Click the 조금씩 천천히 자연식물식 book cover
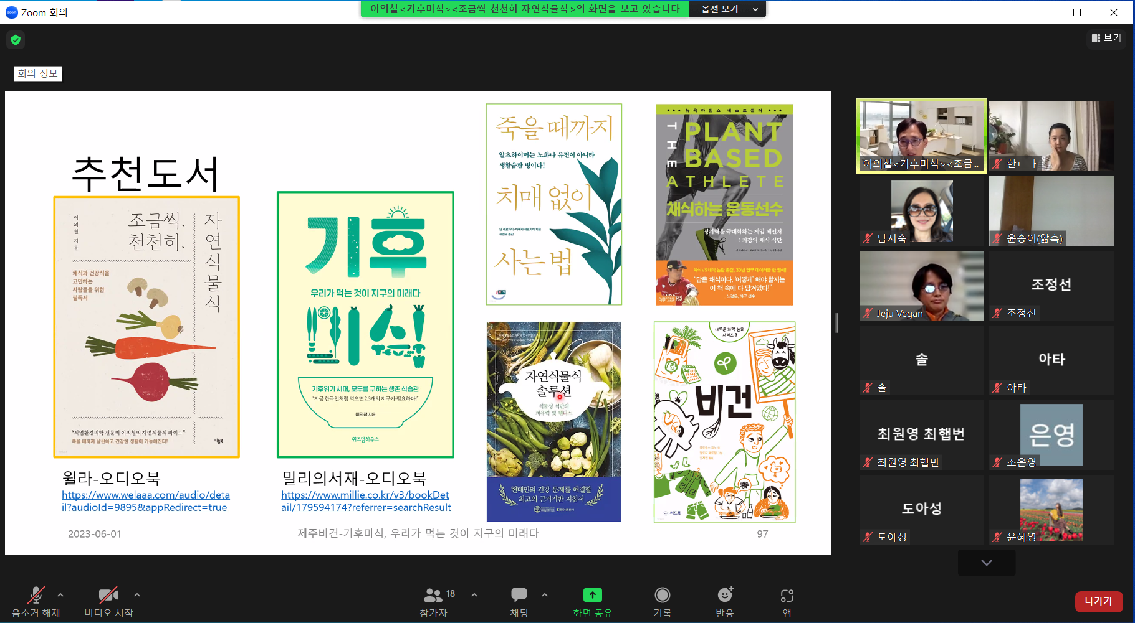This screenshot has width=1135, height=623. pos(146,327)
